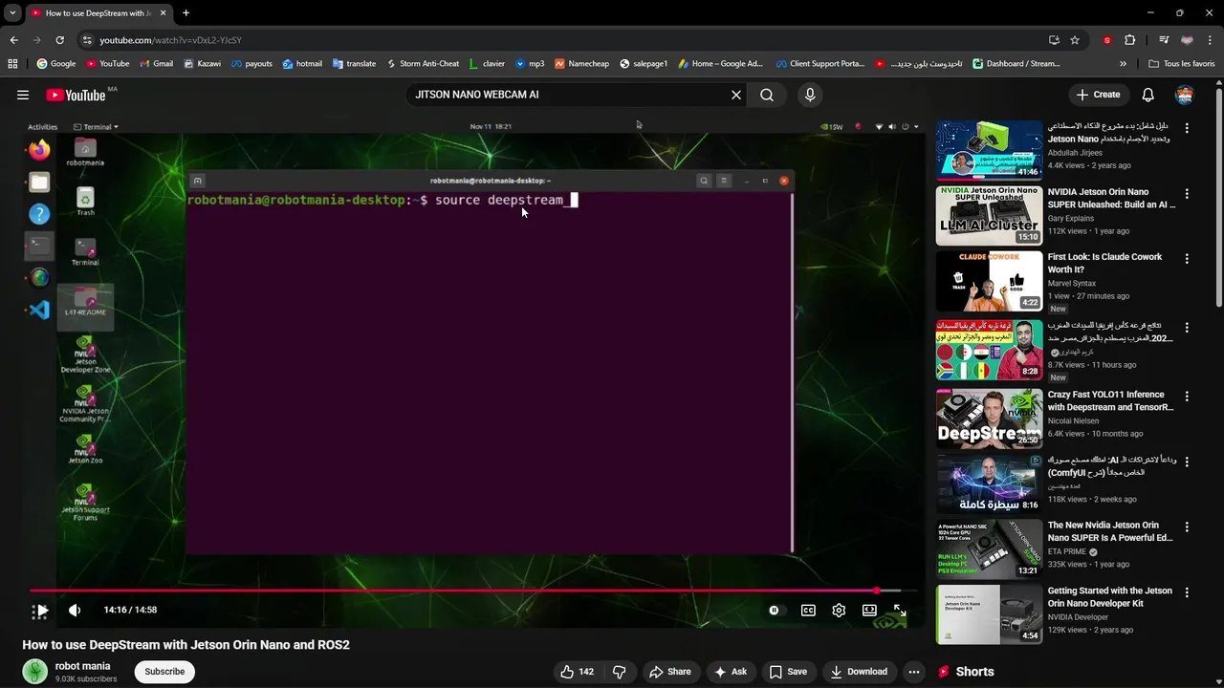Click the install app icon in address bar
This screenshot has width=1224, height=688.
click(x=1054, y=40)
